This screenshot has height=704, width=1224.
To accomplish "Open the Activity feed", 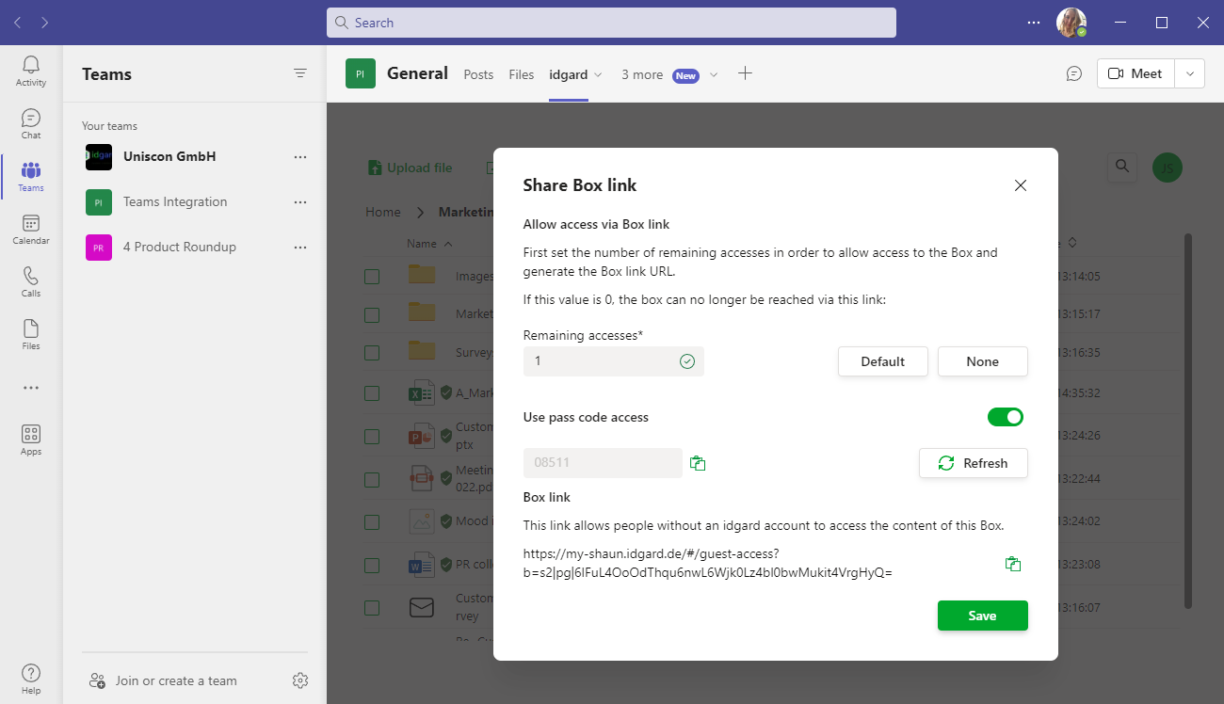I will tap(31, 72).
